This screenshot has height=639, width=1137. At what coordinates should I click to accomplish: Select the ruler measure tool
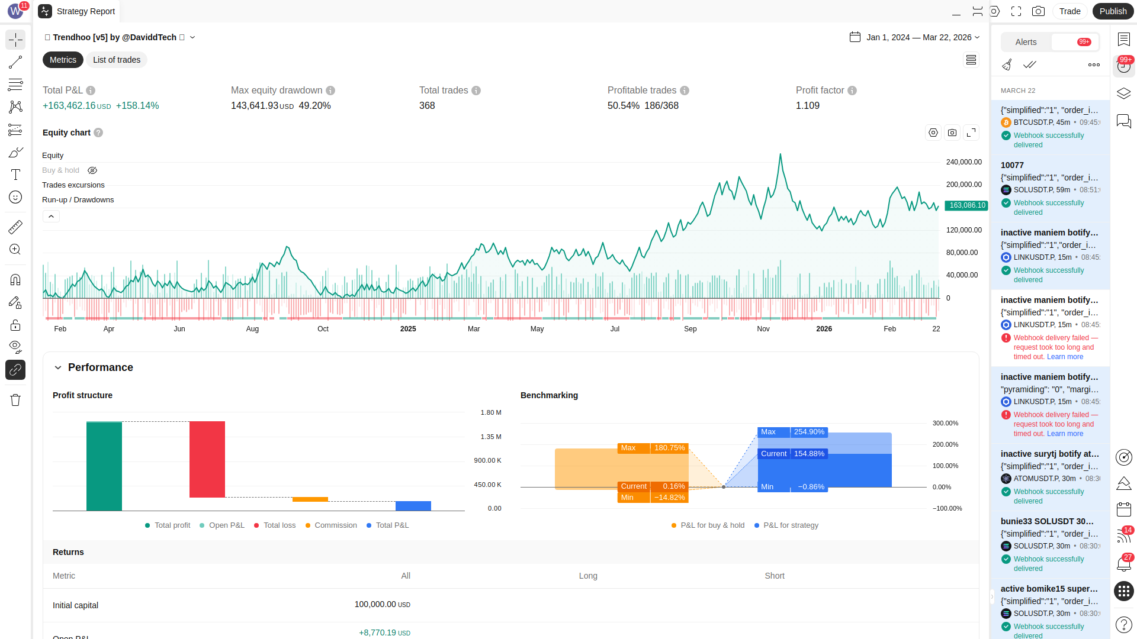click(x=15, y=227)
